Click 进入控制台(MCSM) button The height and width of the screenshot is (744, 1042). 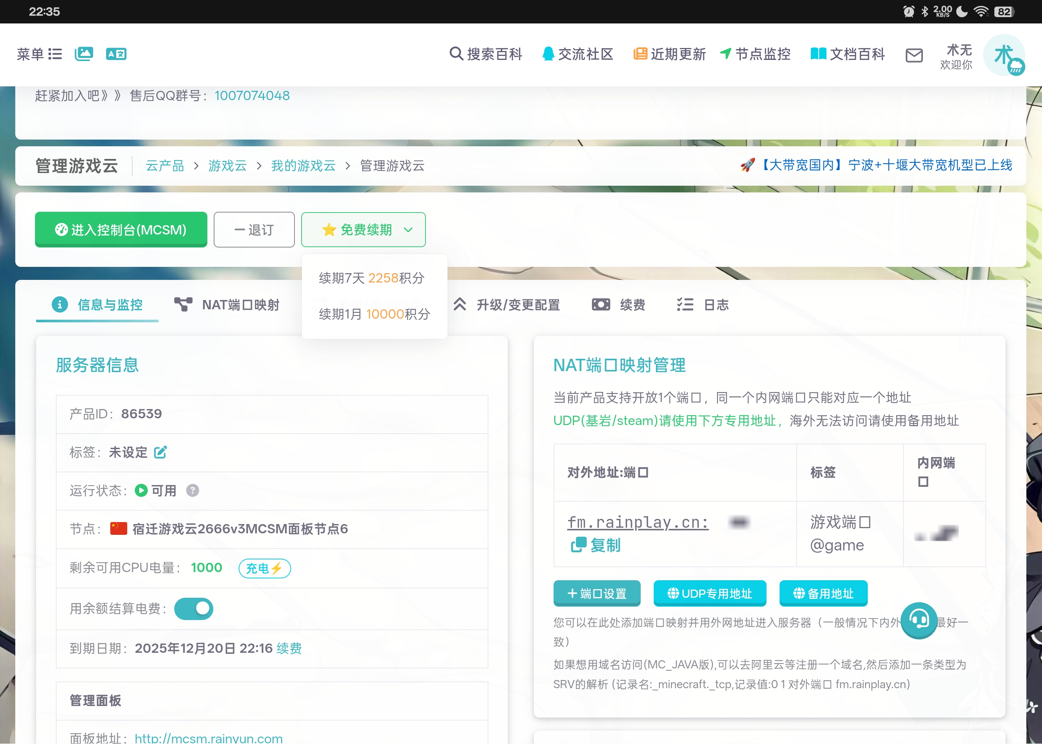pyautogui.click(x=121, y=230)
